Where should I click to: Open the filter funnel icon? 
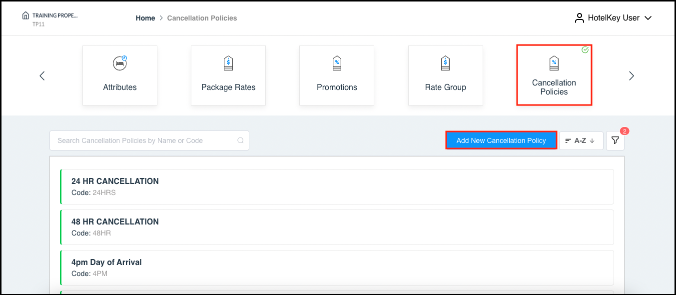tap(615, 141)
